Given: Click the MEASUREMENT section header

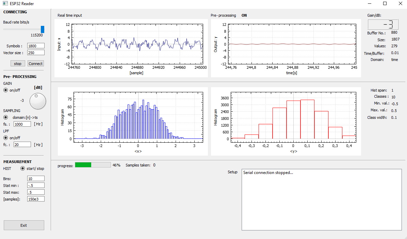Looking at the screenshot, I should tap(17, 162).
